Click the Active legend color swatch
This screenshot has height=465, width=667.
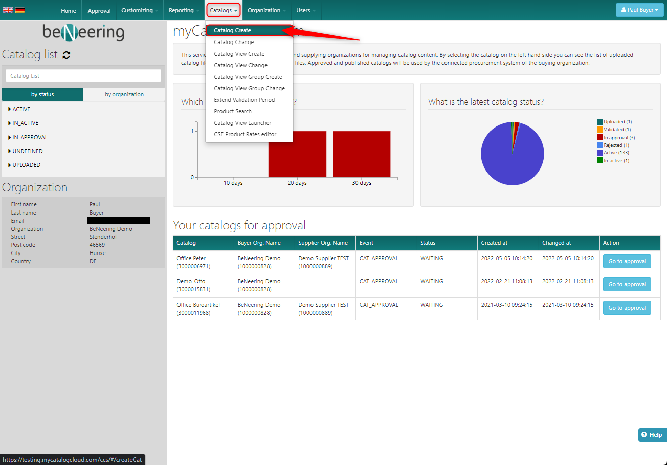pos(600,153)
